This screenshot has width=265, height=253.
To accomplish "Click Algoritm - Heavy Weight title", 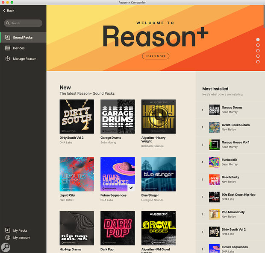I will coord(153,140).
